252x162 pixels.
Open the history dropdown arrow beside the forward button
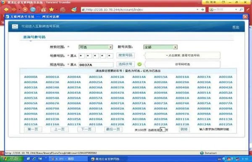19,10
